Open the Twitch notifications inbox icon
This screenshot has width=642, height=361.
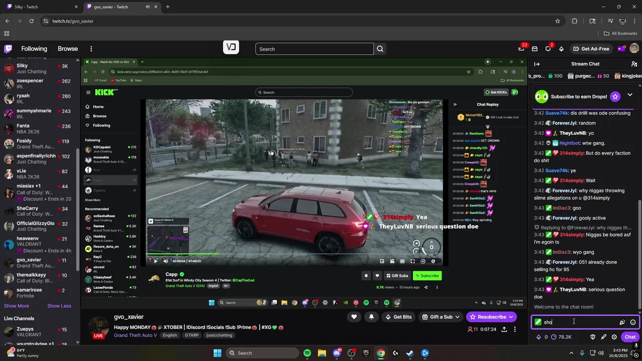(x=535, y=49)
